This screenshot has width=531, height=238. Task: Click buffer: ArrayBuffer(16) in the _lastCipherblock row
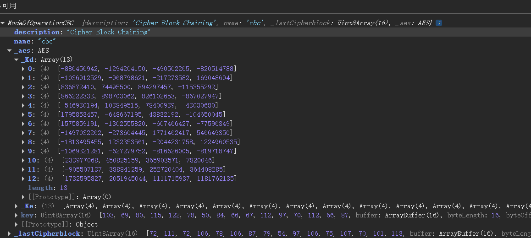453,233
